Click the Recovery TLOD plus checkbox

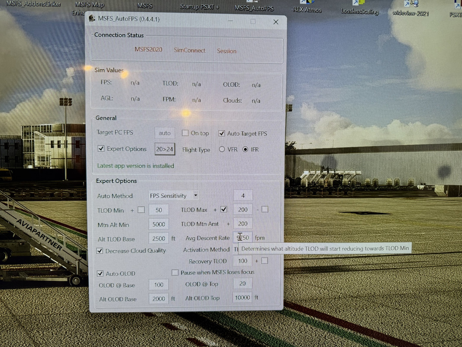[265, 261]
